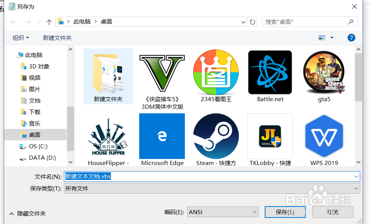Click file list scrollbar up arrow
Image resolution: width=372 pixels, height=224 pixels.
[x=358, y=49]
